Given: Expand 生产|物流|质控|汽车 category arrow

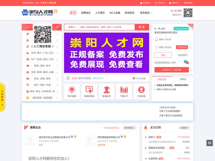Looking at the screenshot, I should pyautogui.click(x=57, y=59).
